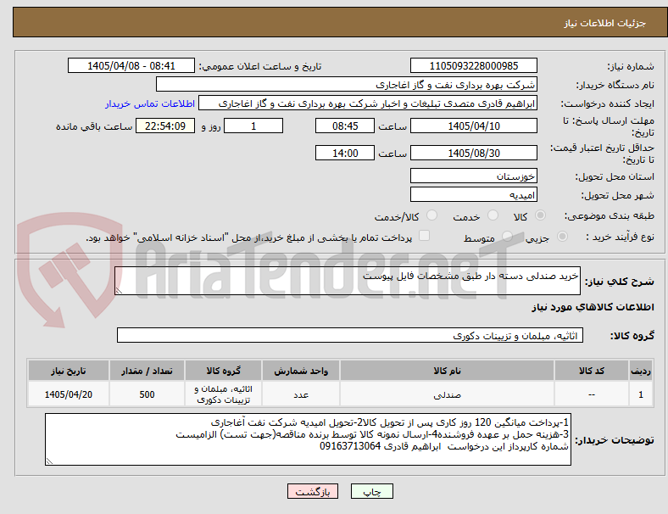This screenshot has width=668, height=514.
Task: Click the resize grip of the description textarea
Action: pos(119,291)
